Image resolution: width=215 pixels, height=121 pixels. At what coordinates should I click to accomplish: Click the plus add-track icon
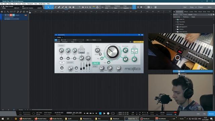tap(27, 12)
